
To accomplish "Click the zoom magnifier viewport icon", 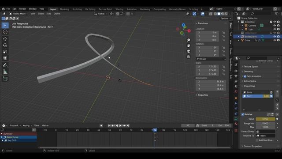I will pyautogui.click(x=188, y=40).
